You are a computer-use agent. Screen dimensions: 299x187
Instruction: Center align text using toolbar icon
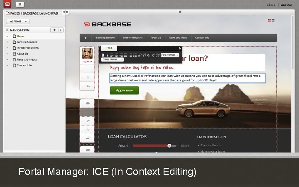click(x=117, y=55)
